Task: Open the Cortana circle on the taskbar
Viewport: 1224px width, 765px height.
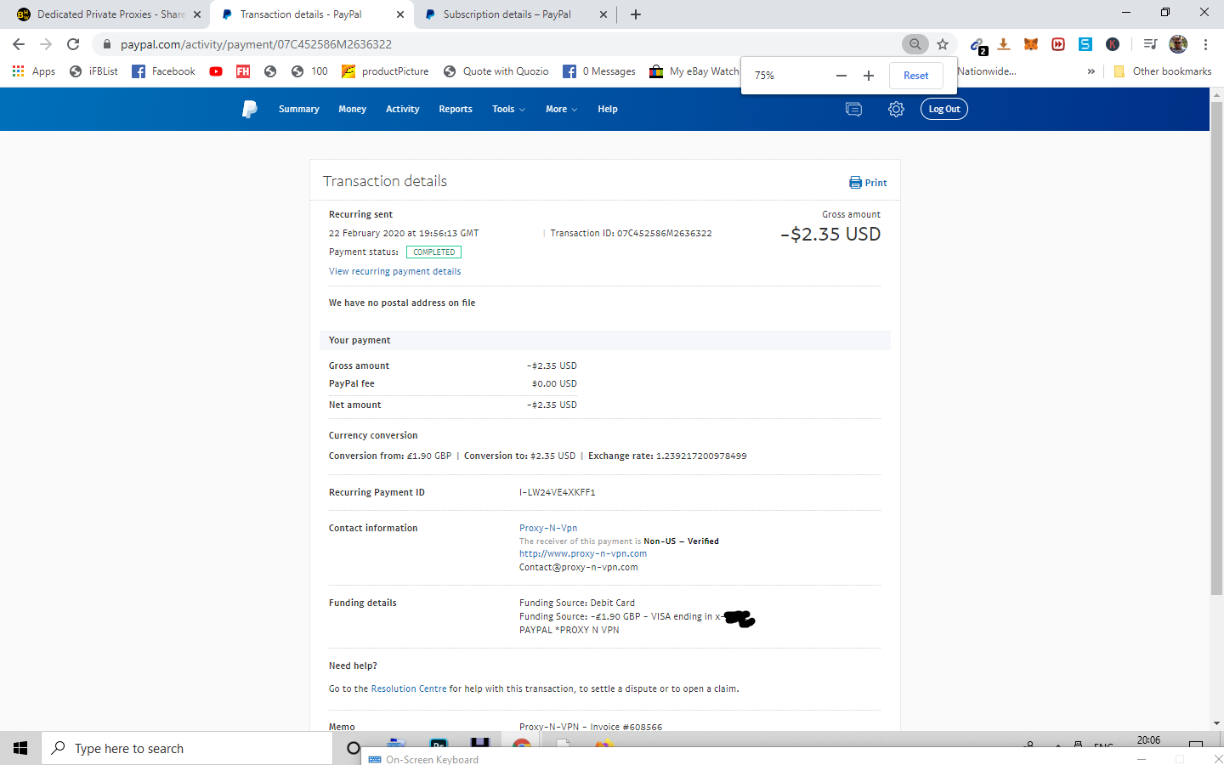Action: click(354, 748)
